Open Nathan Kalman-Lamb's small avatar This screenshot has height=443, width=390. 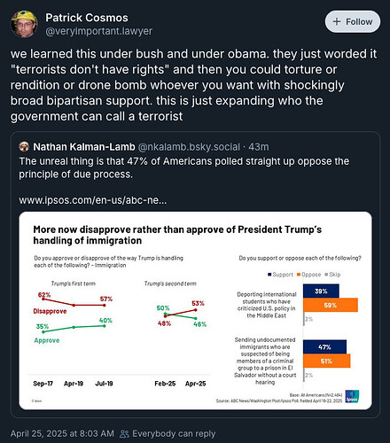[x=24, y=147]
